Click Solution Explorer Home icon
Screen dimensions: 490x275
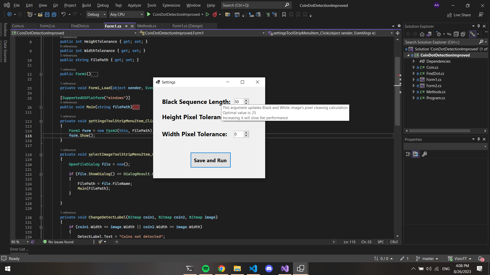(422, 34)
